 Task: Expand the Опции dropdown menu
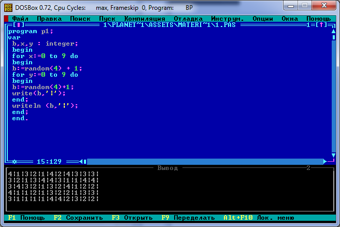click(x=262, y=18)
